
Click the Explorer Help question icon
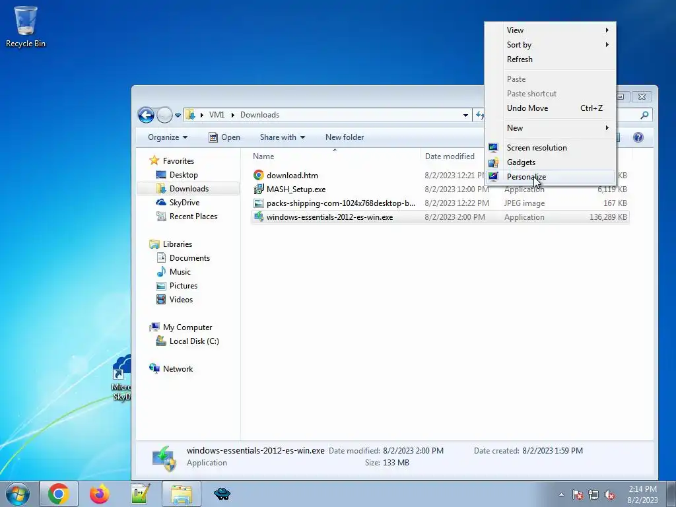coord(638,137)
